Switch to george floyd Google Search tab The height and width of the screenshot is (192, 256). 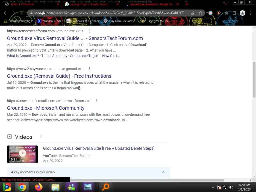[90, 4]
